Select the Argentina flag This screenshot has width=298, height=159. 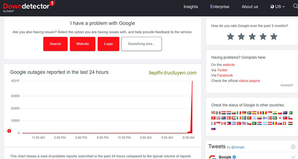coord(265,123)
